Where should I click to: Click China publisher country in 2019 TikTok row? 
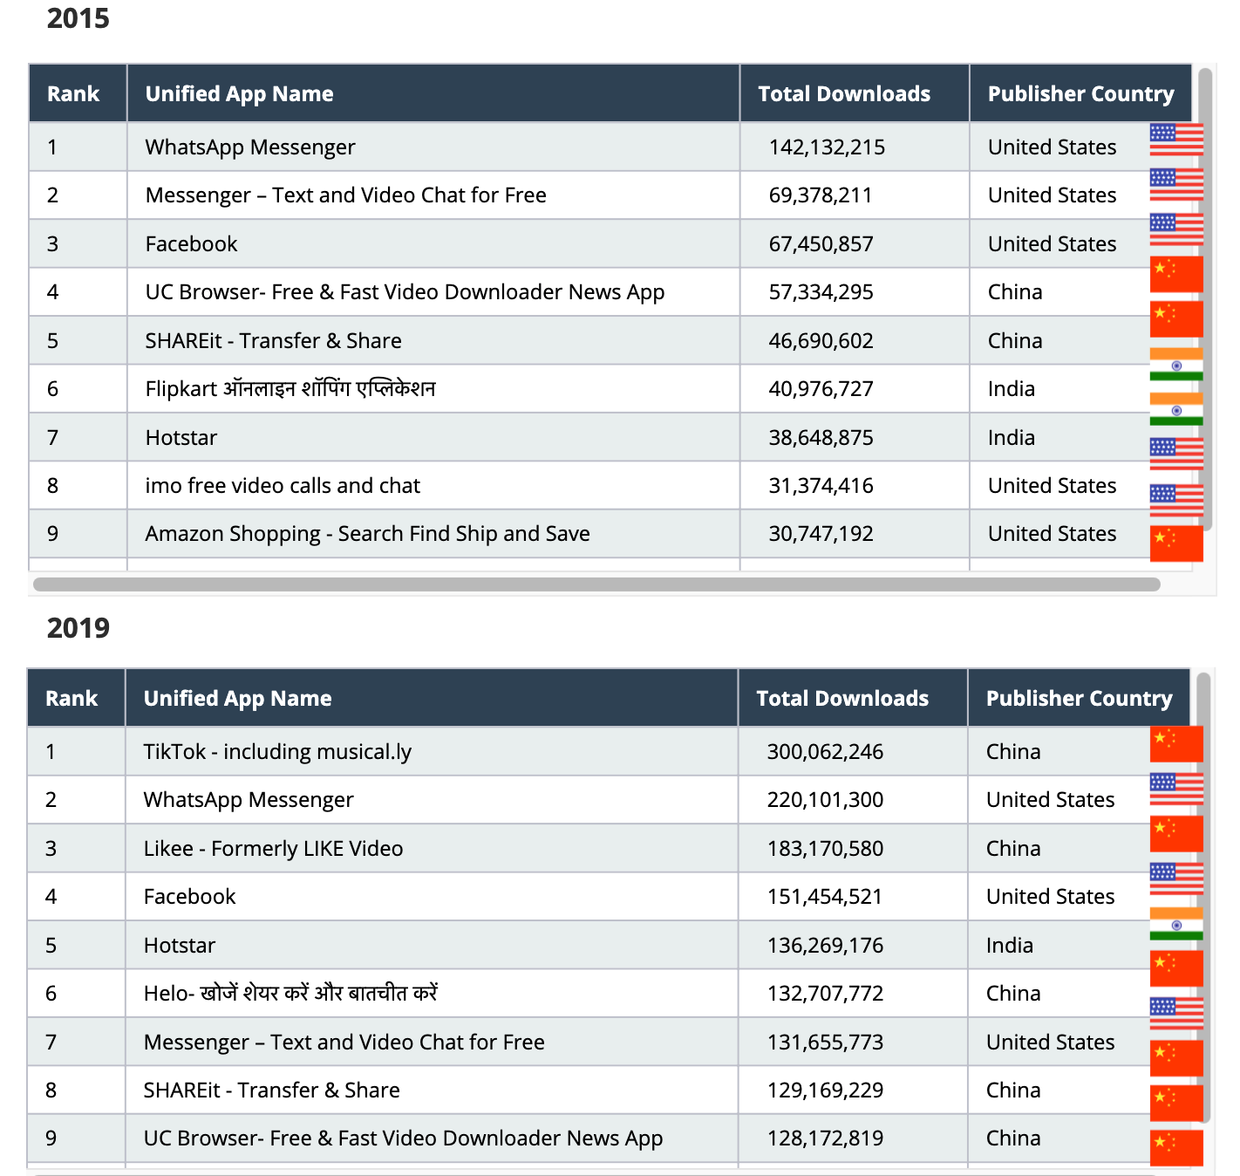point(1013,752)
